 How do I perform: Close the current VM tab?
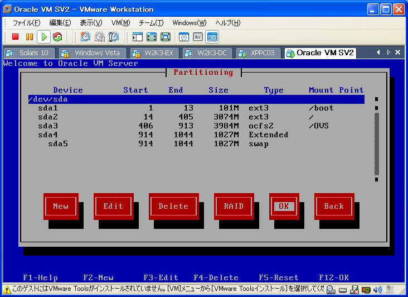[x=397, y=52]
